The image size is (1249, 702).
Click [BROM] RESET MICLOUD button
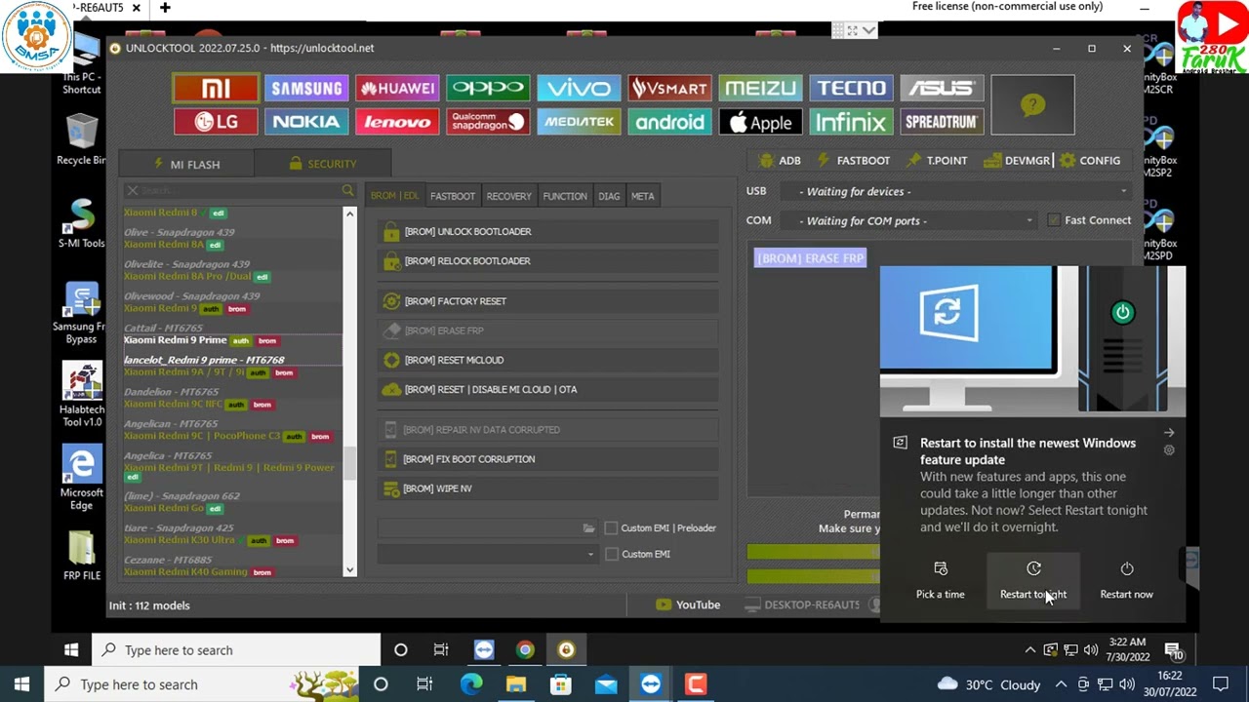tap(547, 360)
